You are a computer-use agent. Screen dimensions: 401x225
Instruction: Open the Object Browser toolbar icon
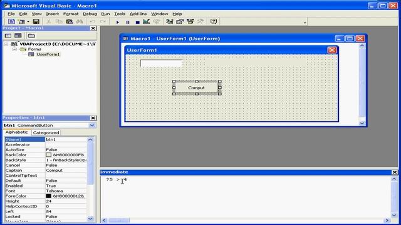coord(190,22)
